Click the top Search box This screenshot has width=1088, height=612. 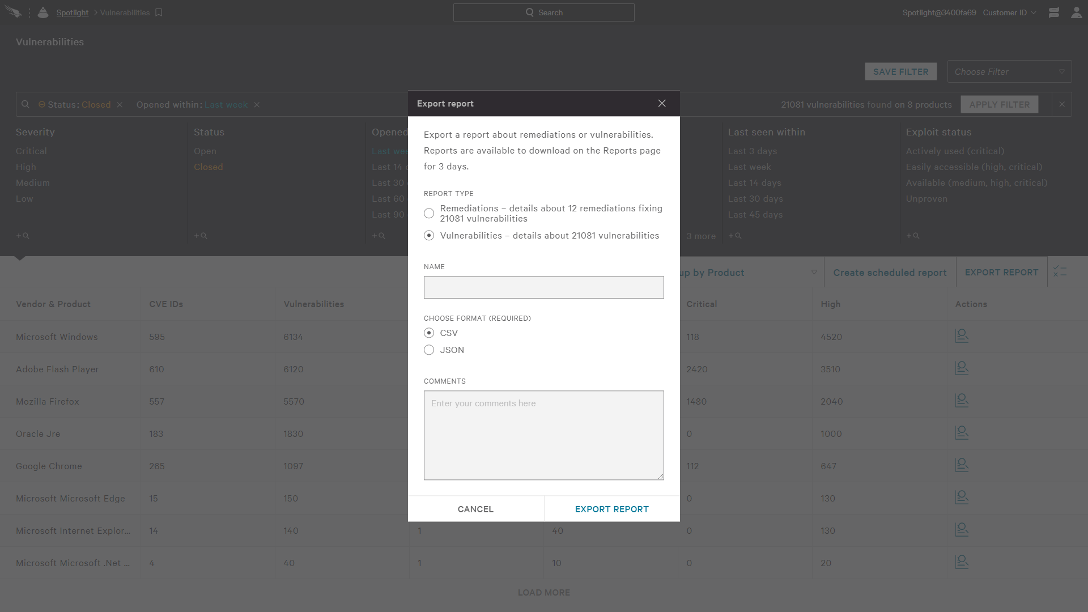click(x=543, y=12)
